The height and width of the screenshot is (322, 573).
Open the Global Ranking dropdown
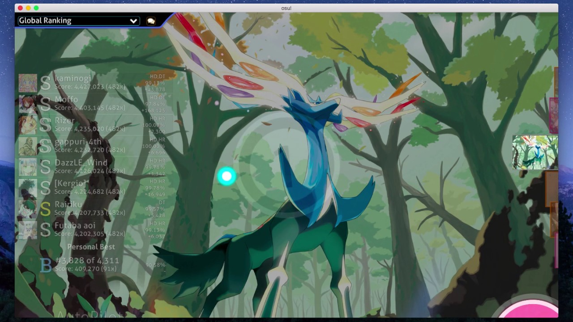pos(78,21)
